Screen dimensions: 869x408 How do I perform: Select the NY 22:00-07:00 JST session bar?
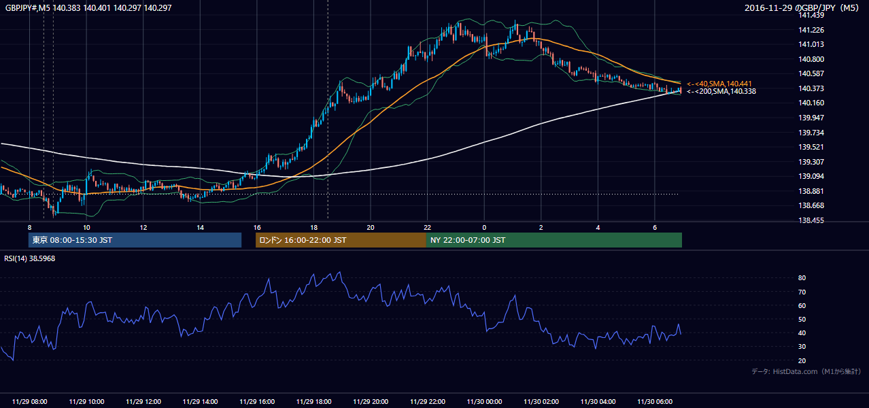554,240
